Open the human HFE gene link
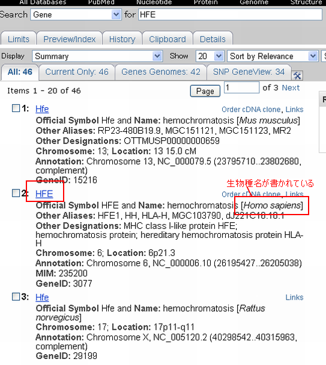The width and height of the screenshot is (326, 365). pyautogui.click(x=44, y=194)
